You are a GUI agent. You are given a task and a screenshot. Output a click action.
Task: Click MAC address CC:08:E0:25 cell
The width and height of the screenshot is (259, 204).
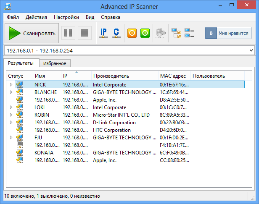click(174, 160)
